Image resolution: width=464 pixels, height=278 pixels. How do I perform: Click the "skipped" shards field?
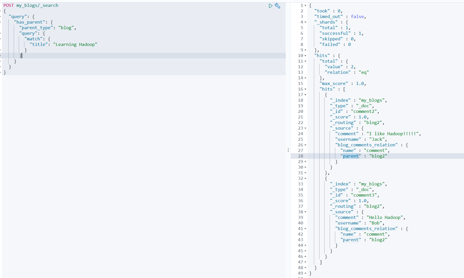(331, 39)
